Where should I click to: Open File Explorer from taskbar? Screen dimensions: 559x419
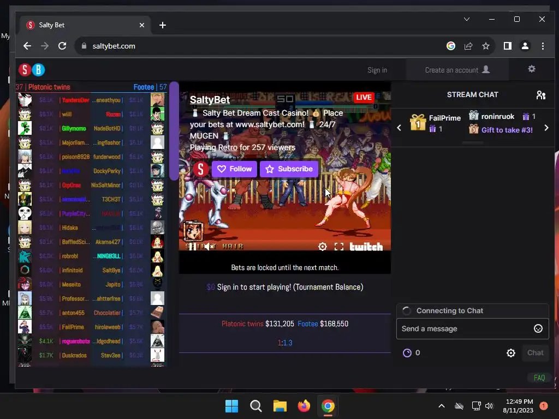coord(280,406)
